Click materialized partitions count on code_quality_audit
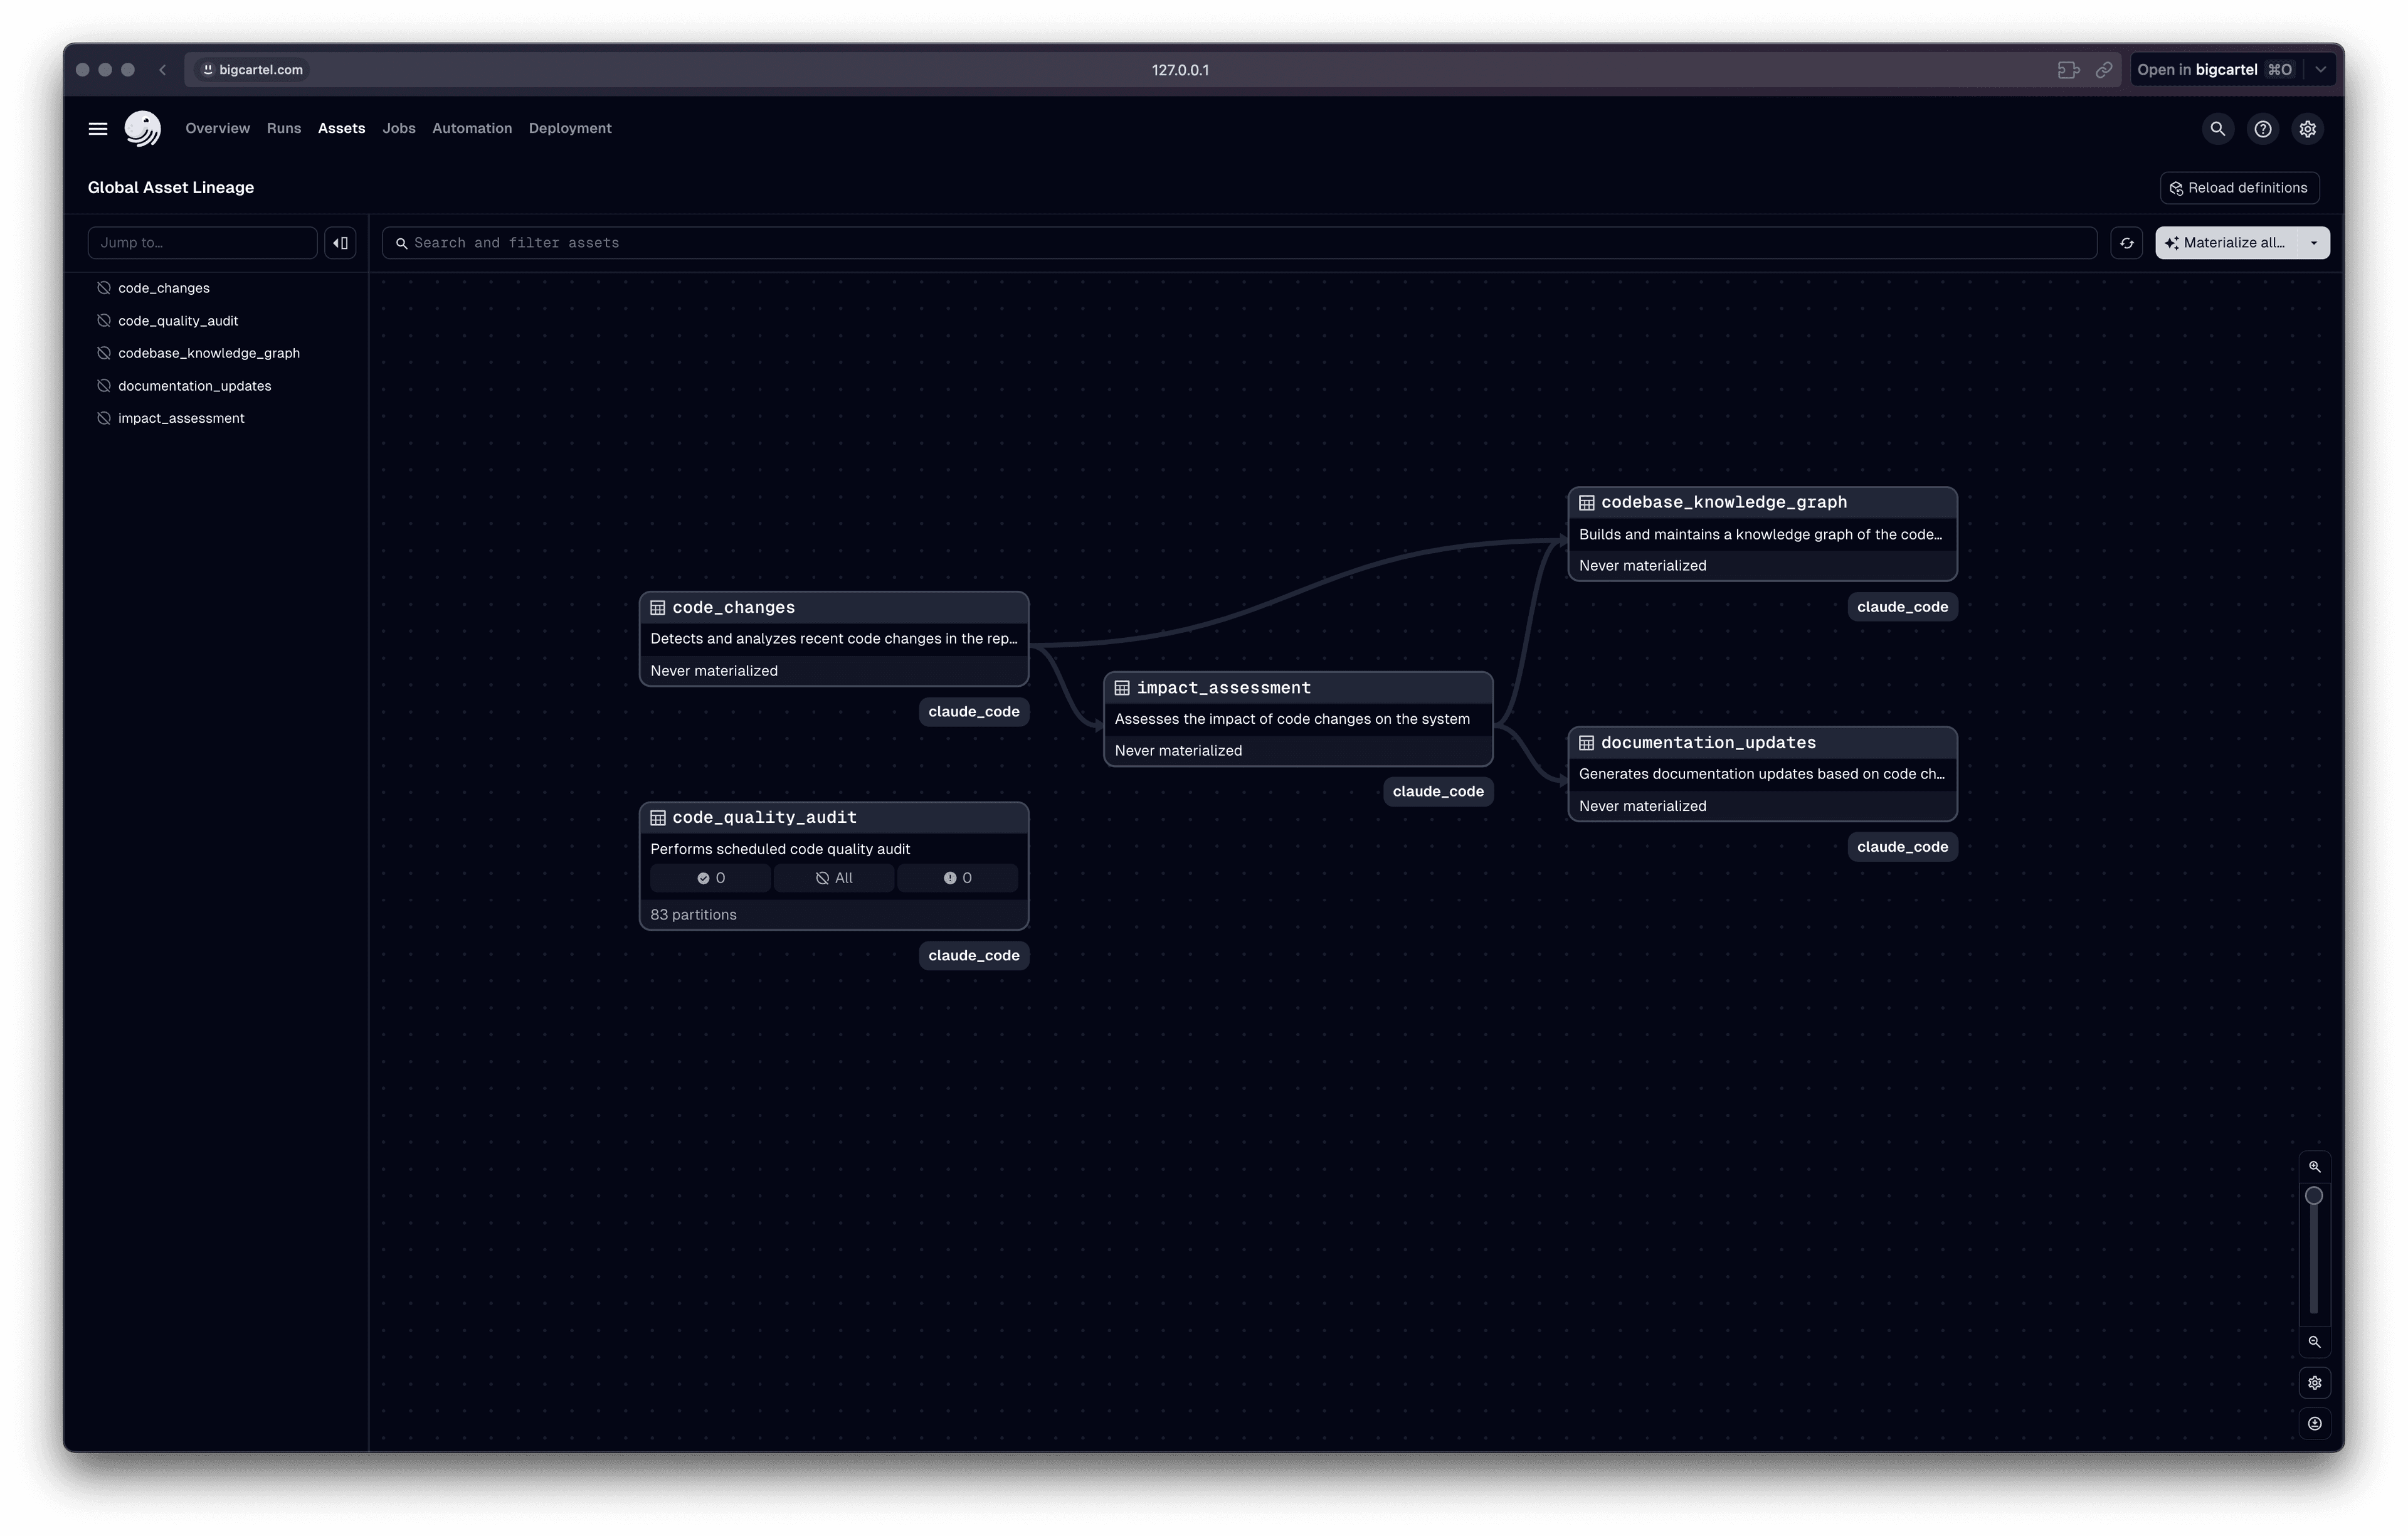Viewport: 2408px width, 1536px height. [x=710, y=878]
